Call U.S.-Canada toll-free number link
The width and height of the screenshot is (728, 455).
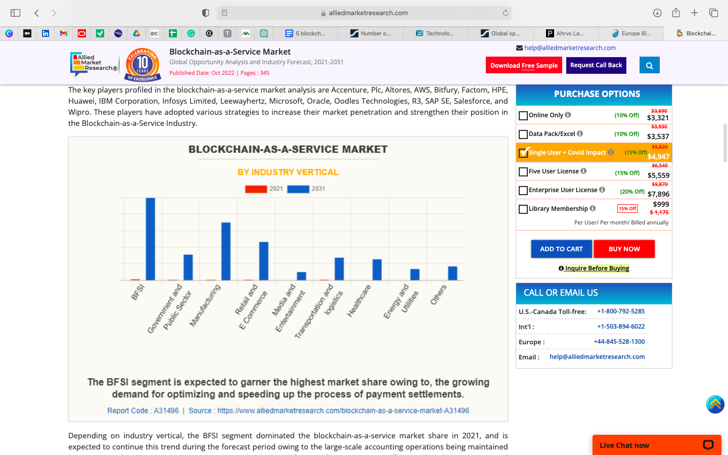pyautogui.click(x=621, y=311)
